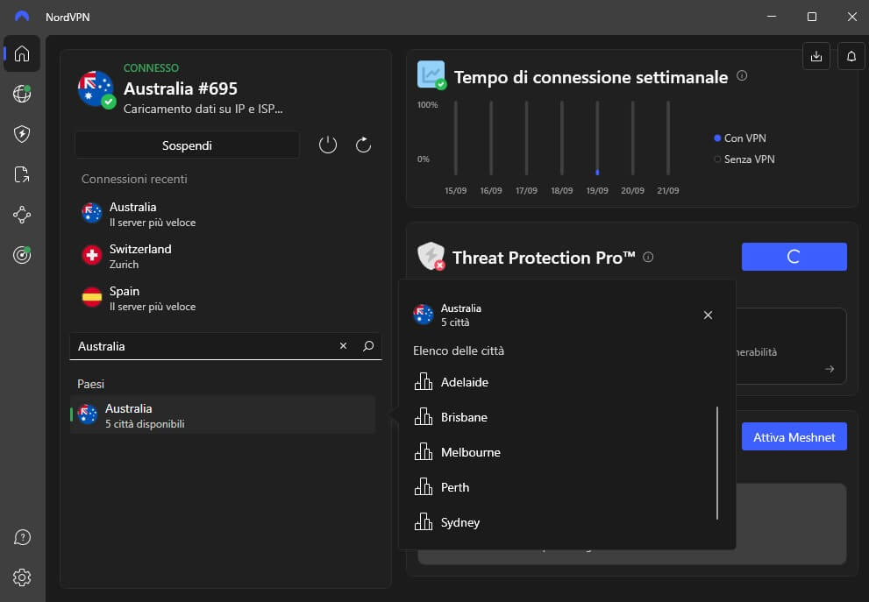Click the power disconnect icon
The height and width of the screenshot is (602, 869).
click(x=328, y=145)
